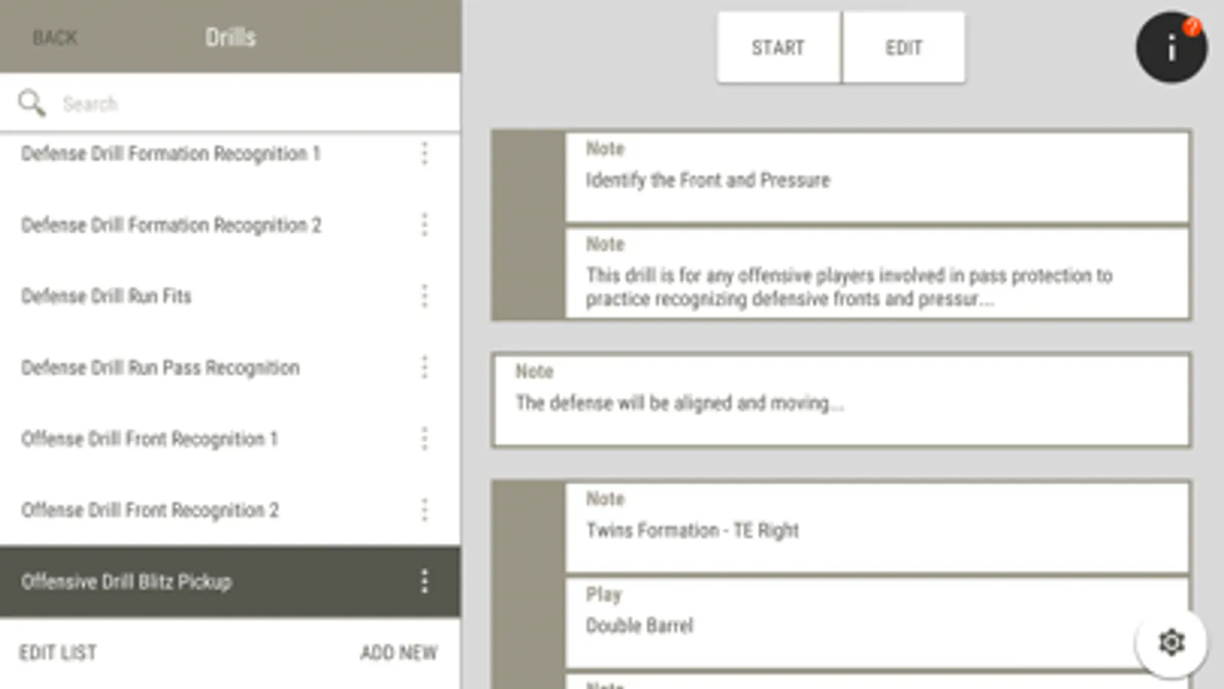
Task: Select the Defense Drill Run Fits entry
Action: (191, 296)
